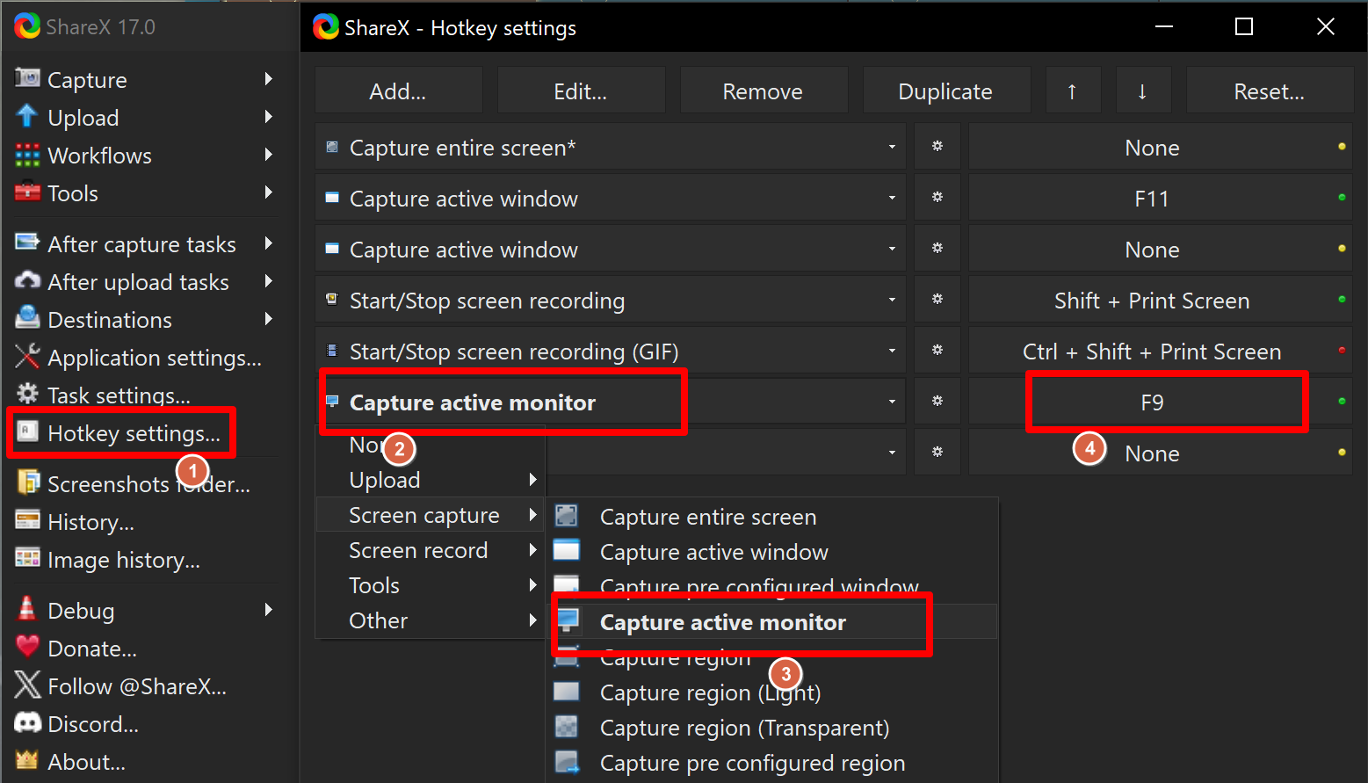The width and height of the screenshot is (1368, 783).
Task: Expand the Workflows submenu arrow
Action: click(269, 155)
